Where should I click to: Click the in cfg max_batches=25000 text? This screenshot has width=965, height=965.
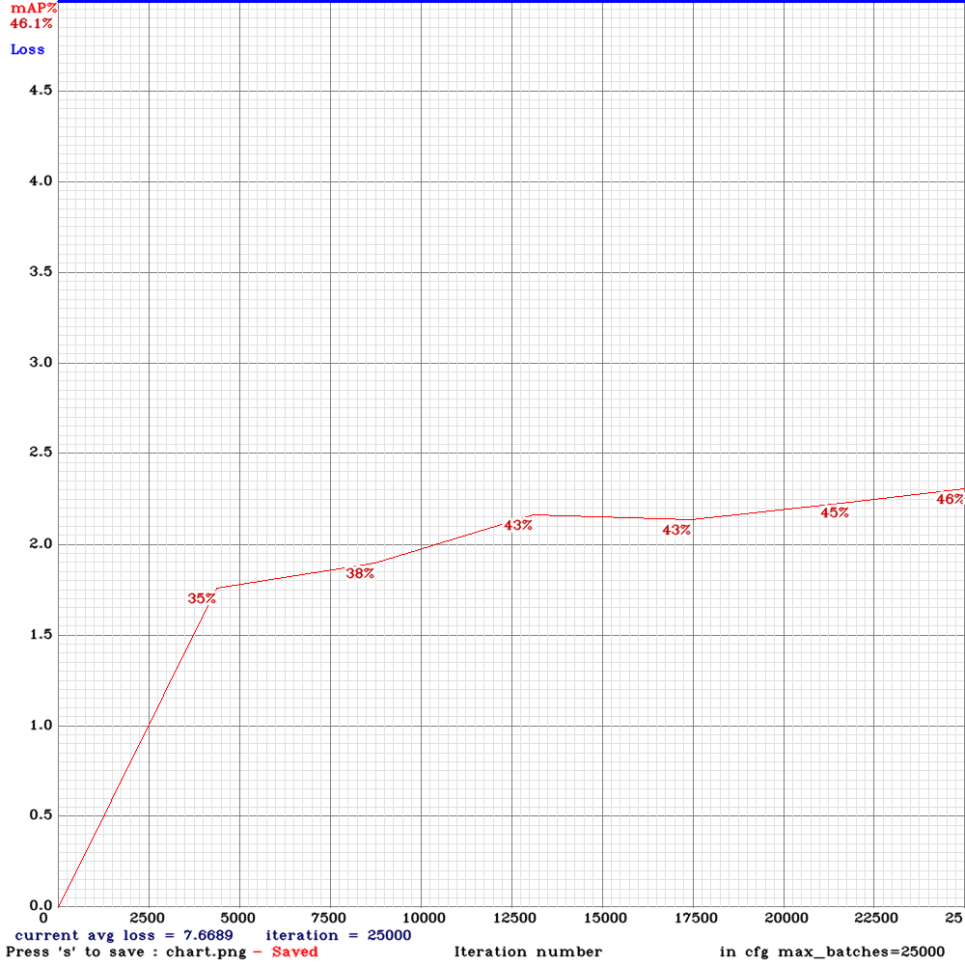point(832,952)
